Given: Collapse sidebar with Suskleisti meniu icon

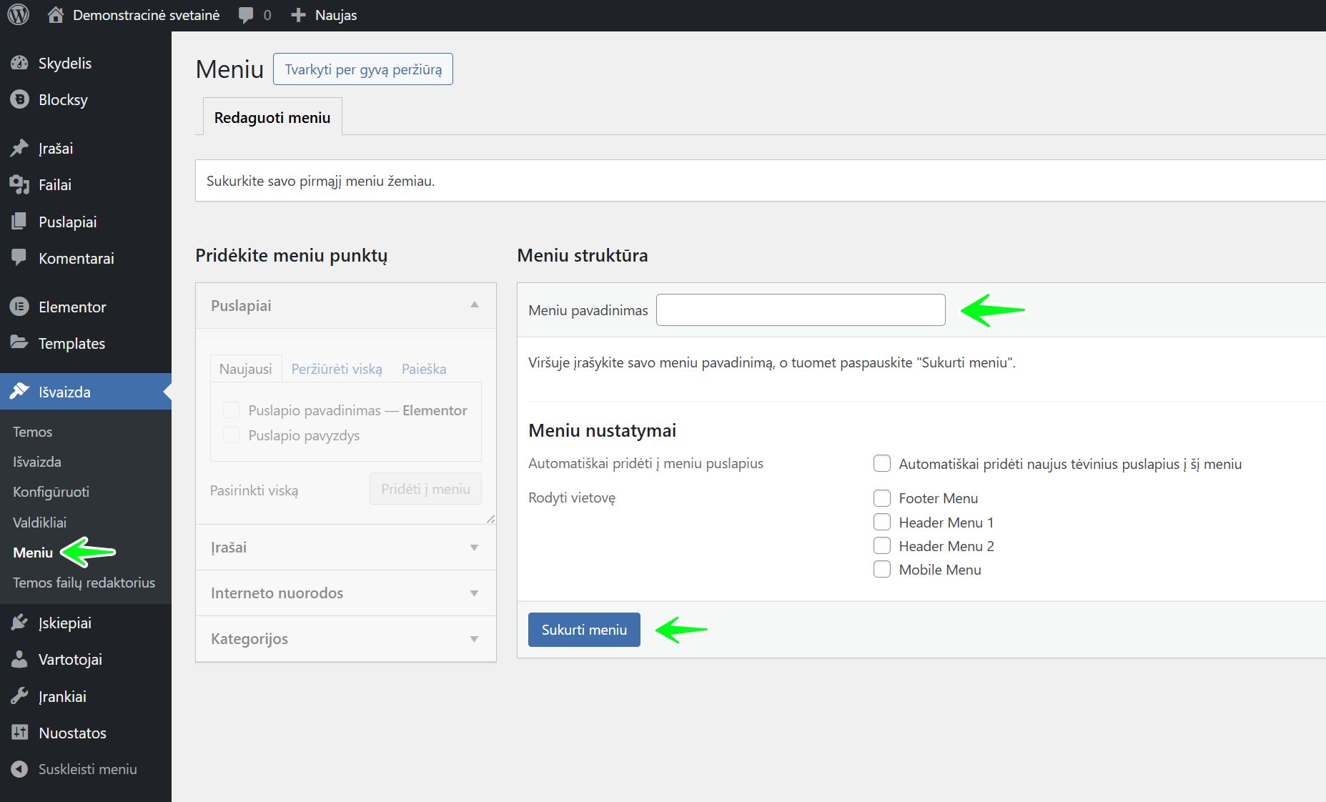Looking at the screenshot, I should 19,769.
